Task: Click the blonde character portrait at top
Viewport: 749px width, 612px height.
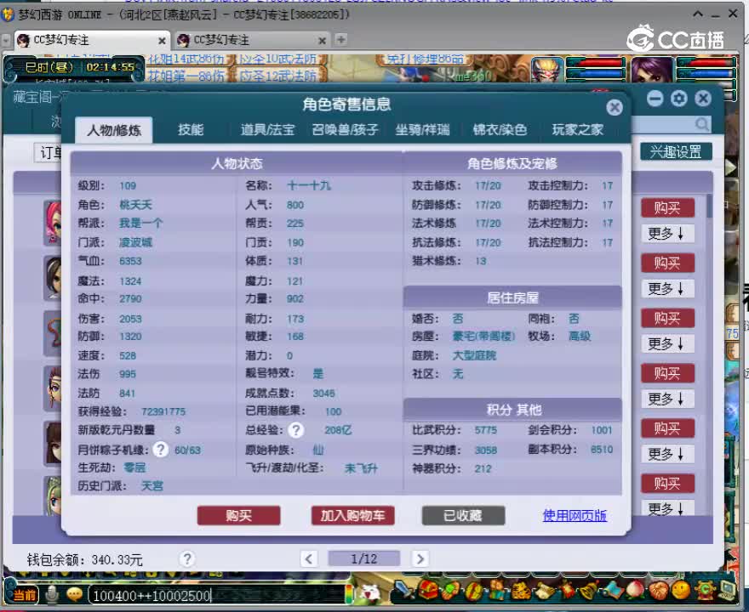Action: pyautogui.click(x=547, y=70)
